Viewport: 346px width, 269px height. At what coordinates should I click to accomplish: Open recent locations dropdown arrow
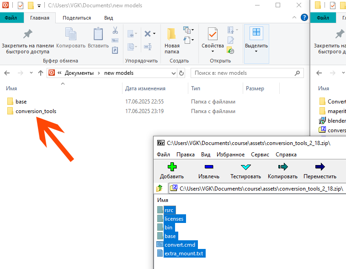[x=31, y=73]
